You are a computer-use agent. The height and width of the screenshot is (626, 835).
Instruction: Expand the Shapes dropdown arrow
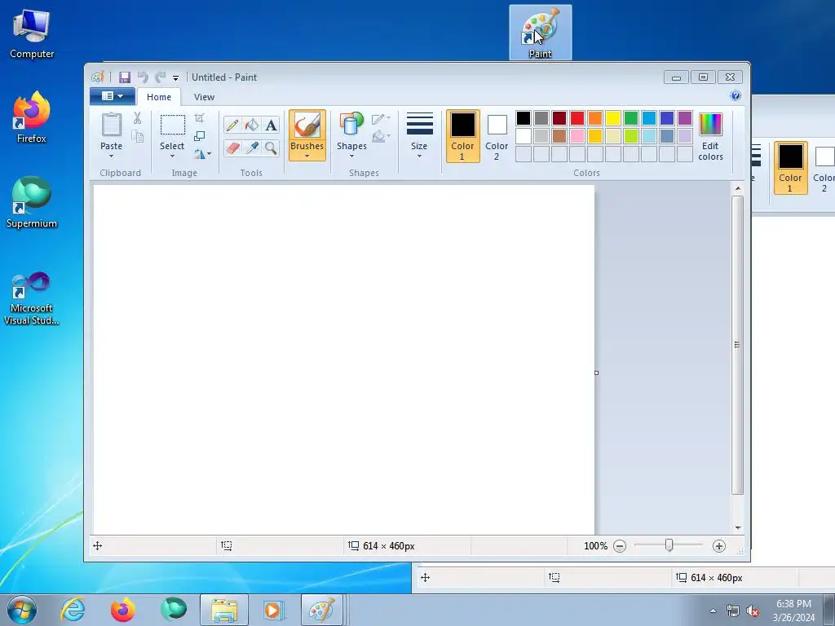[x=351, y=156]
